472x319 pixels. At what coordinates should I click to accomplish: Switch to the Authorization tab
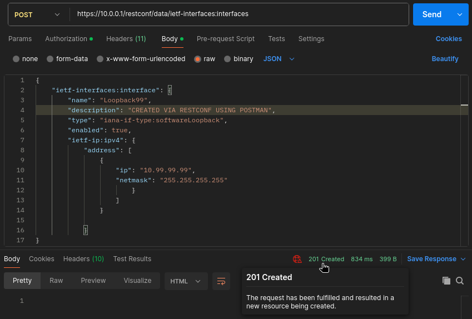(x=68, y=39)
